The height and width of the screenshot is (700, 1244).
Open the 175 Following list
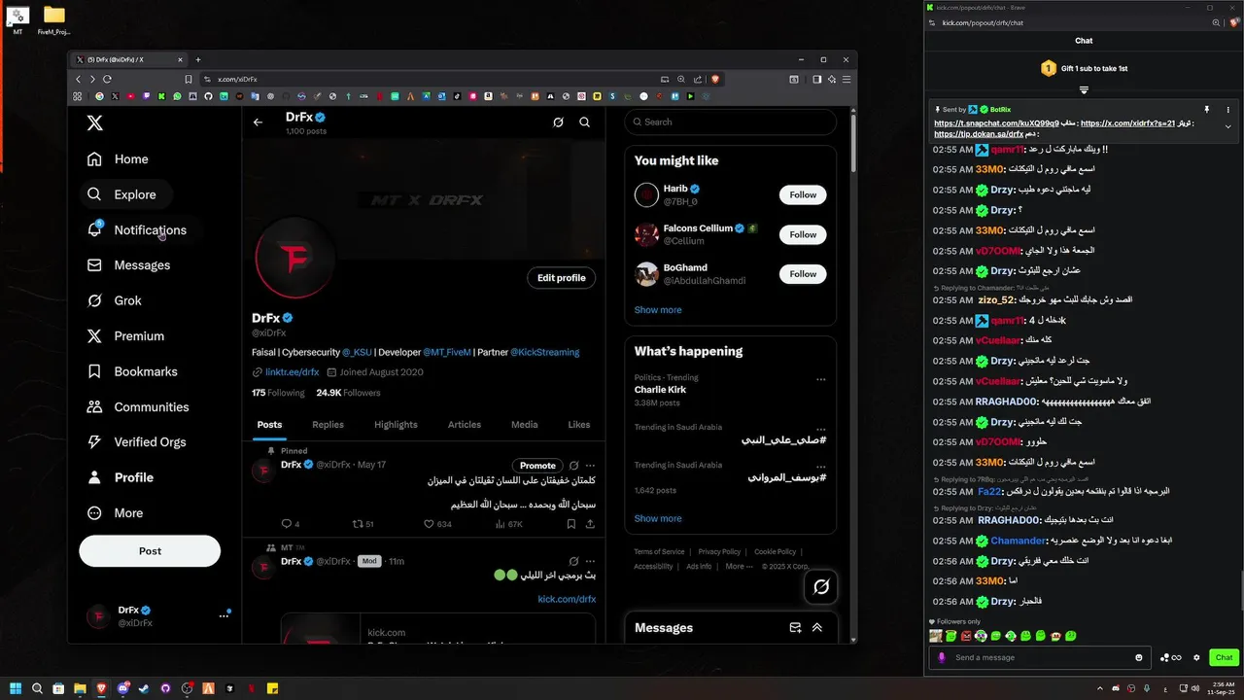[278, 393]
